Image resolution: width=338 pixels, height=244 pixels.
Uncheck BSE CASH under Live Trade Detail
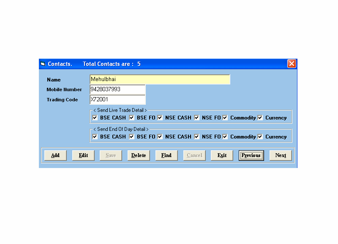click(x=95, y=118)
